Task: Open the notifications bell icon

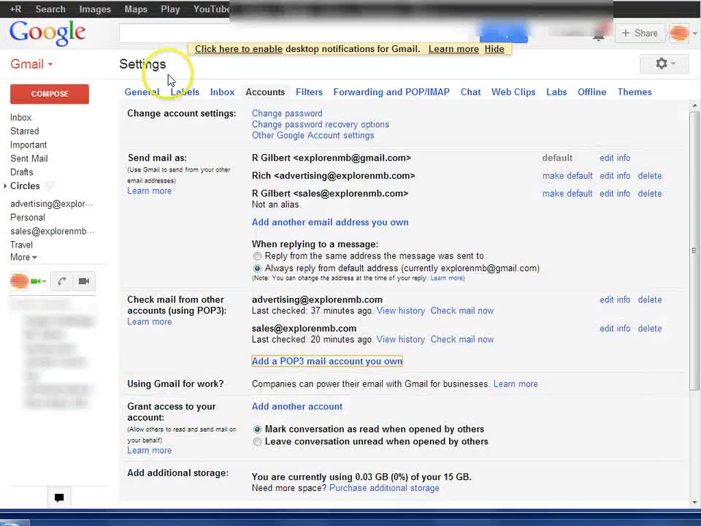Action: click(600, 34)
